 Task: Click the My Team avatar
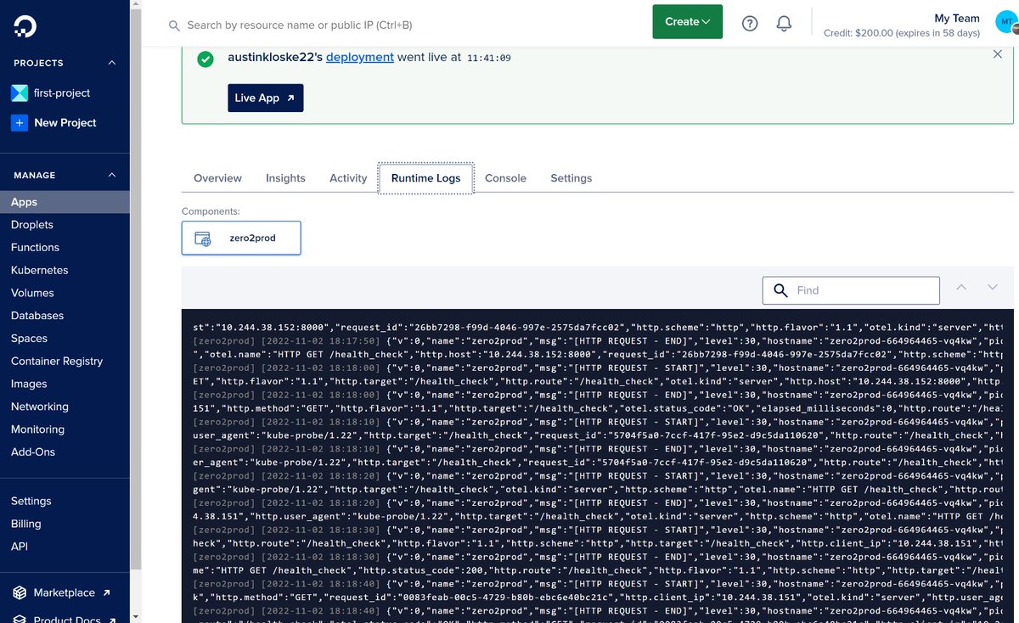point(1006,22)
